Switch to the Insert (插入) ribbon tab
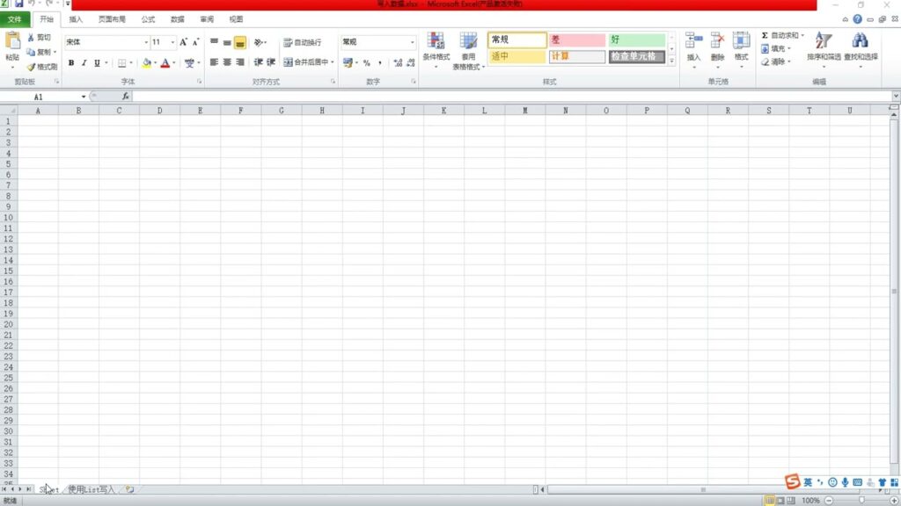 point(77,18)
